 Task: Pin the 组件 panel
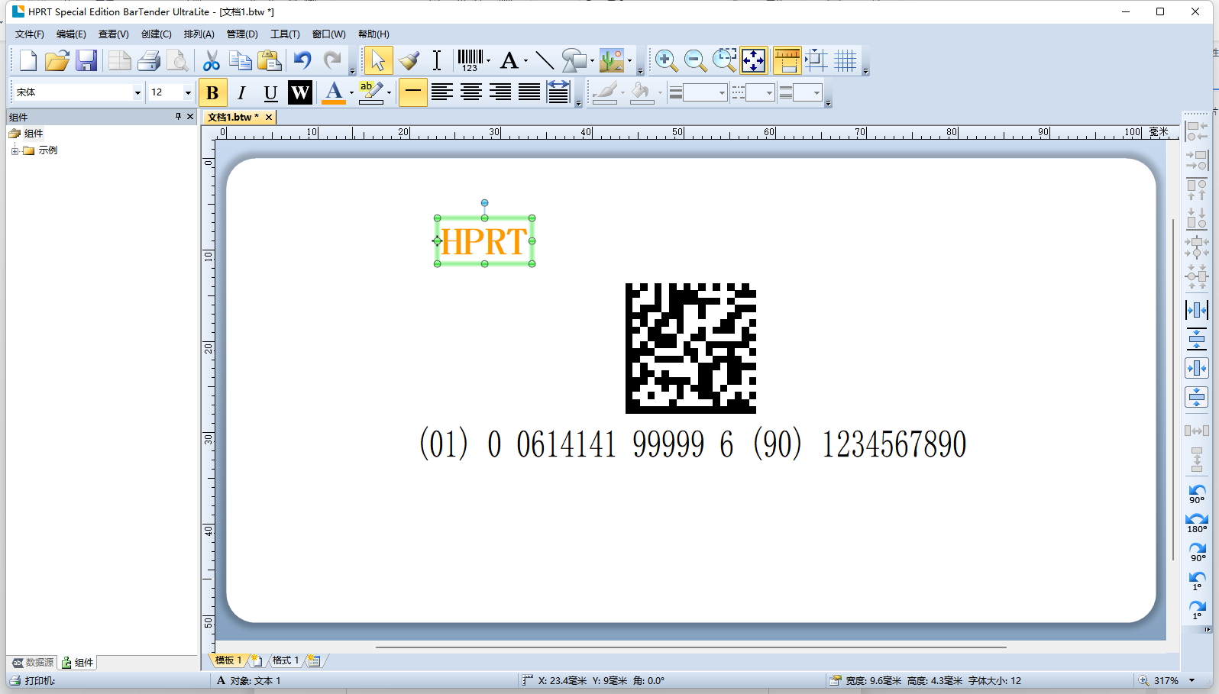click(x=178, y=117)
